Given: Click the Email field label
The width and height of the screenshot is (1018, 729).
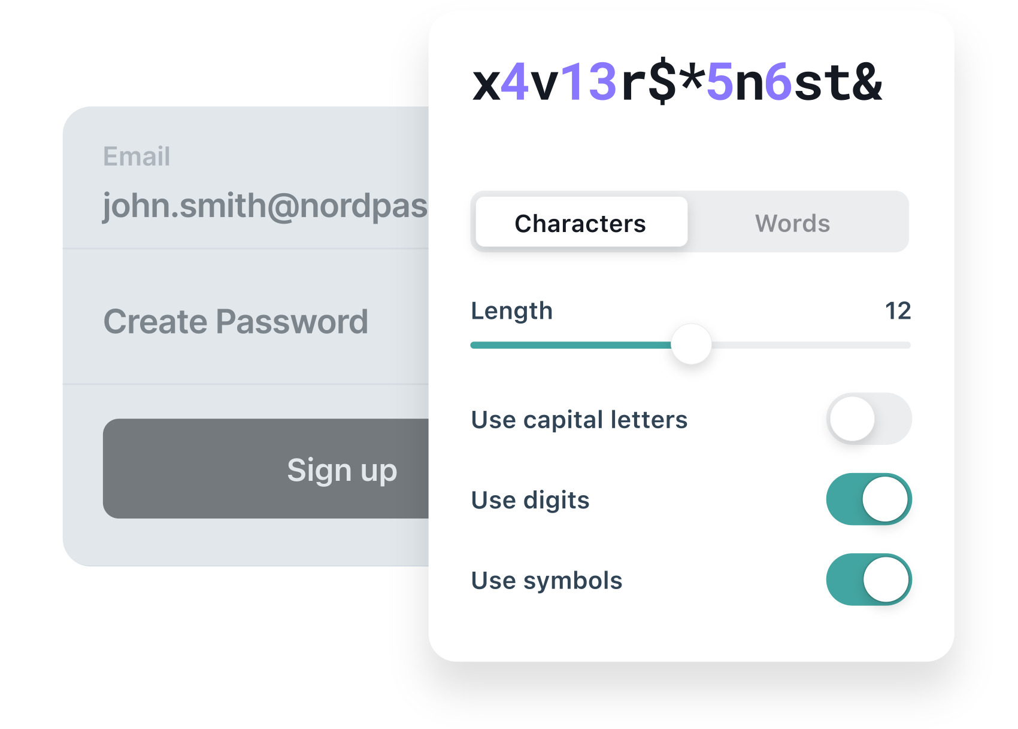Looking at the screenshot, I should [x=137, y=157].
